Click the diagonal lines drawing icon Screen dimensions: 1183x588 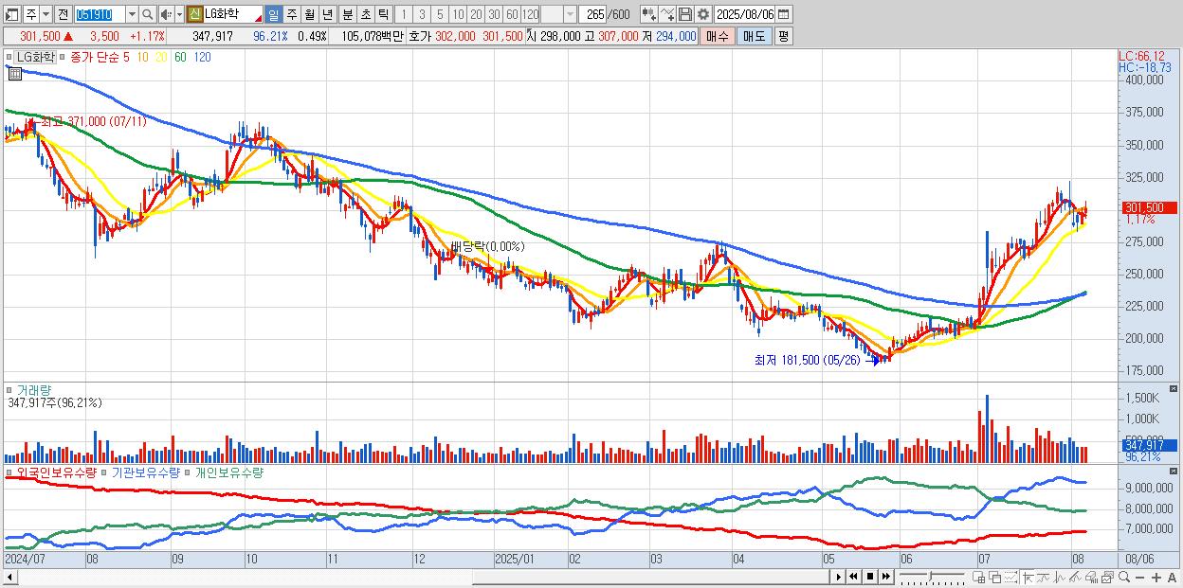[1075, 577]
